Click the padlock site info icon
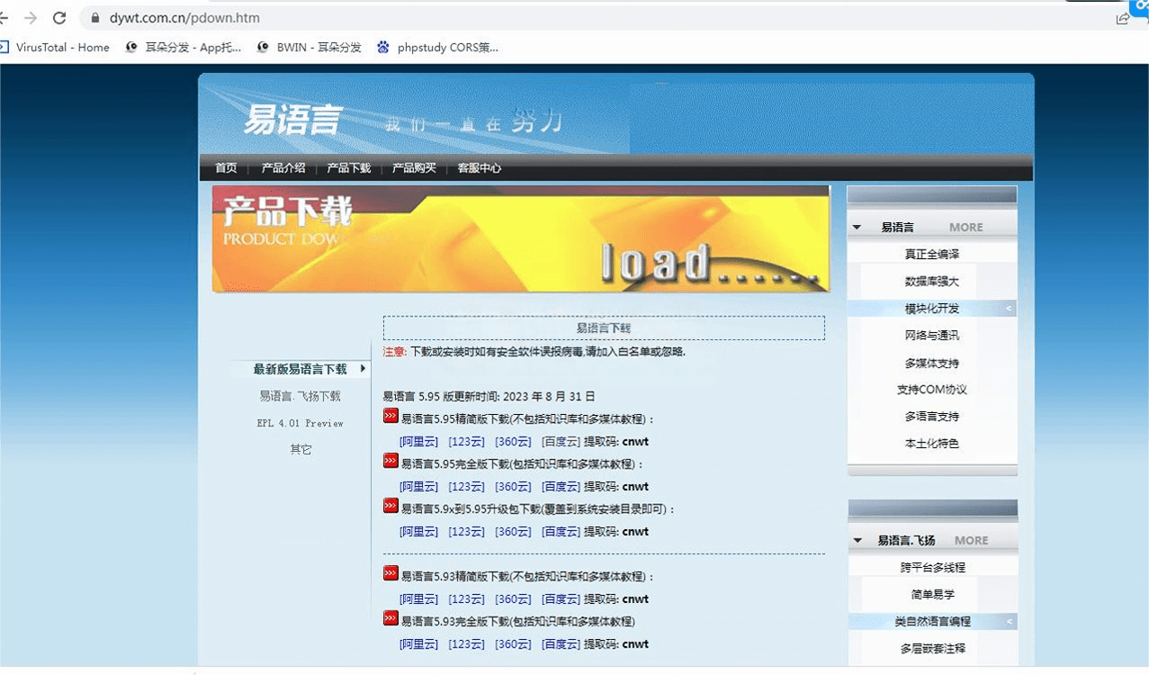The width and height of the screenshot is (1149, 675). [94, 18]
